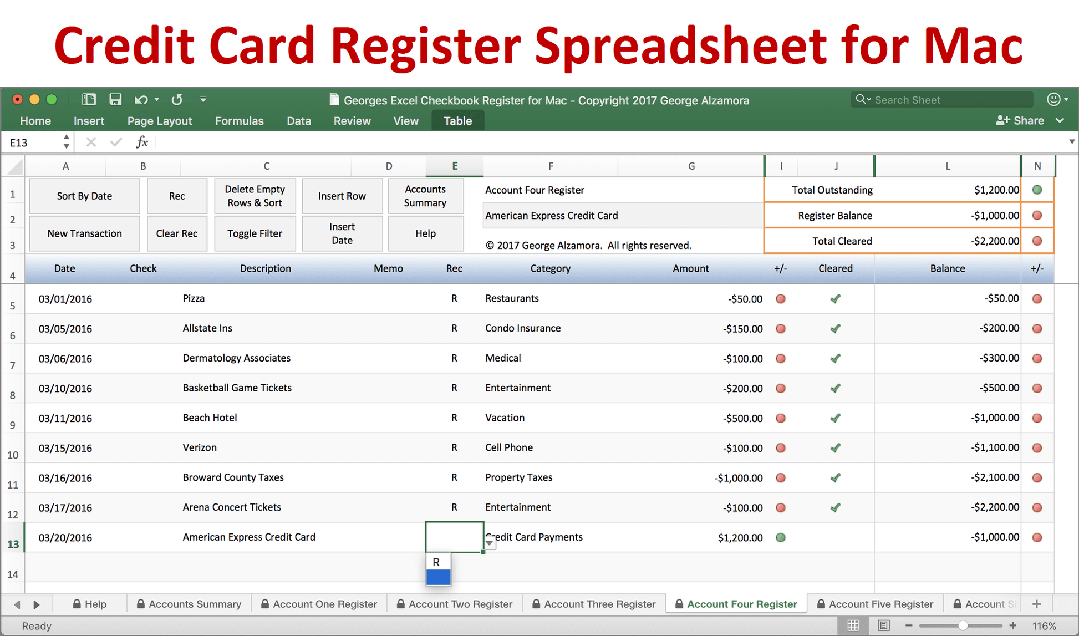Select the R option from the open dropdown list
The height and width of the screenshot is (636, 1079).
[437, 562]
